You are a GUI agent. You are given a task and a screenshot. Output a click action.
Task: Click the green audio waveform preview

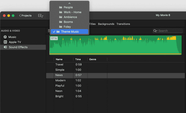115,45
